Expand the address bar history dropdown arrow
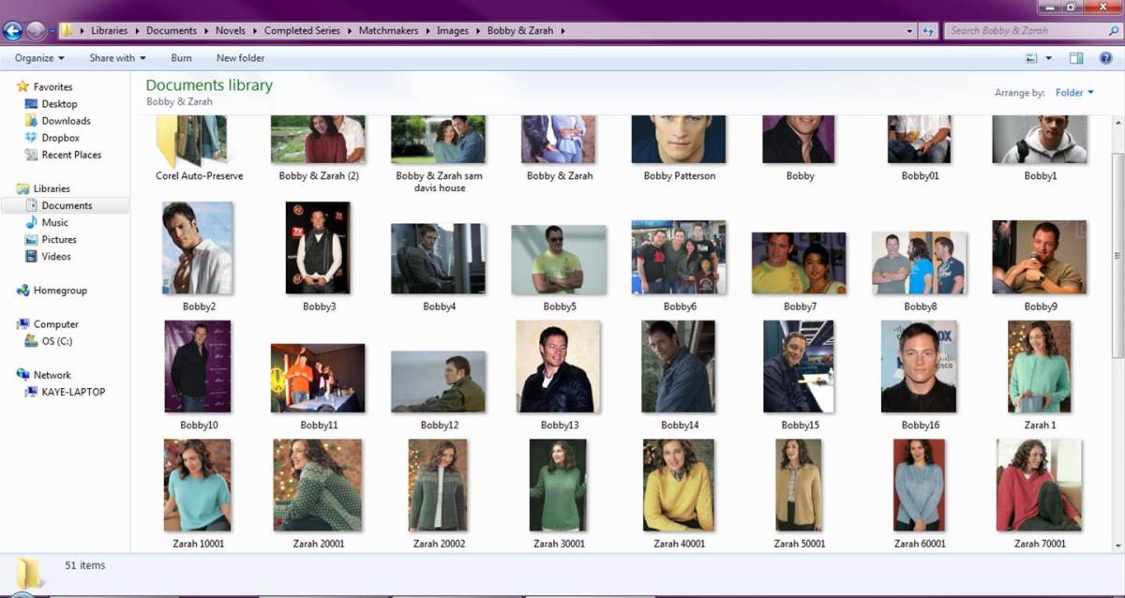Image resolution: width=1125 pixels, height=598 pixels. (909, 31)
